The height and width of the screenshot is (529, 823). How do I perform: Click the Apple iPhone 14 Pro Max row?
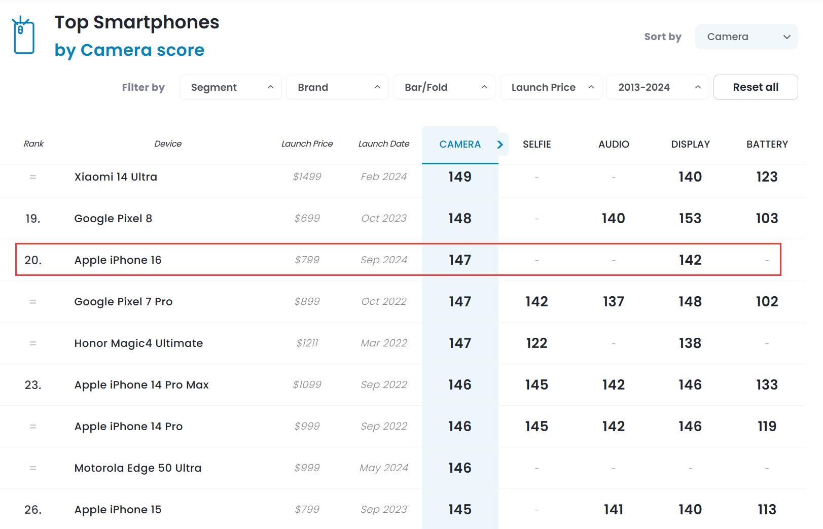[x=141, y=385]
